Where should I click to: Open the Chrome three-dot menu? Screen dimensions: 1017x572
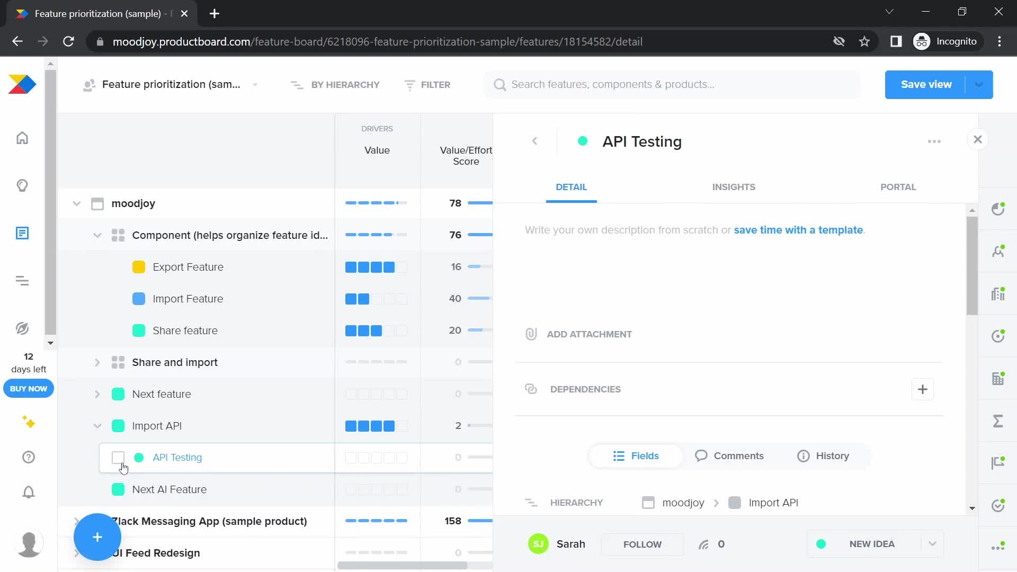[x=1000, y=41]
